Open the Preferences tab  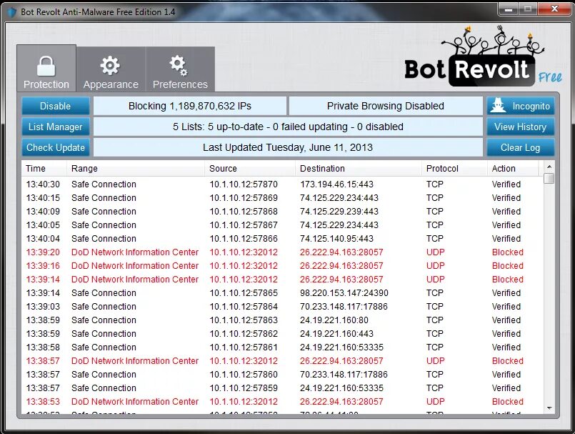click(180, 69)
